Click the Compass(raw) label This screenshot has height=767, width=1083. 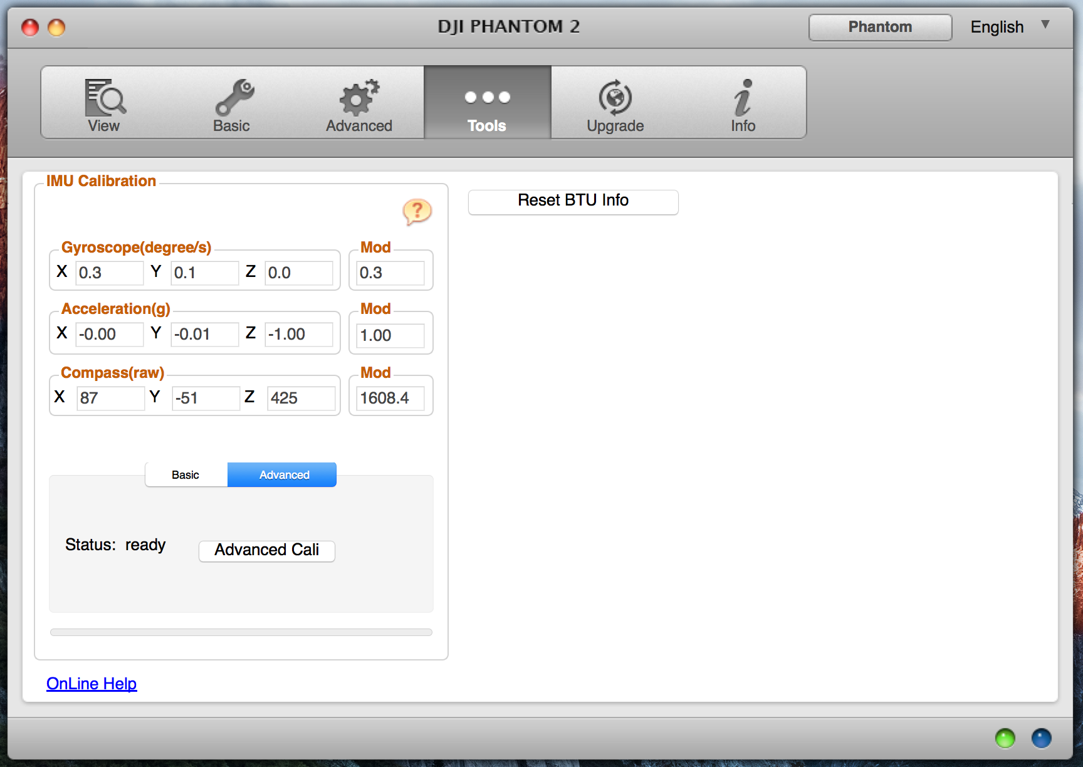pyautogui.click(x=113, y=373)
